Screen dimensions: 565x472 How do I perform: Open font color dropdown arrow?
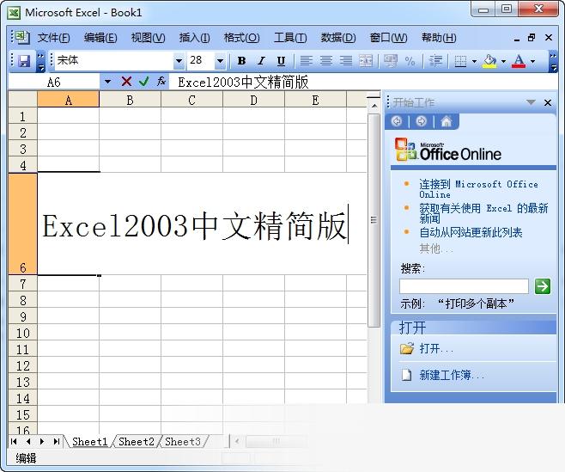point(533,61)
